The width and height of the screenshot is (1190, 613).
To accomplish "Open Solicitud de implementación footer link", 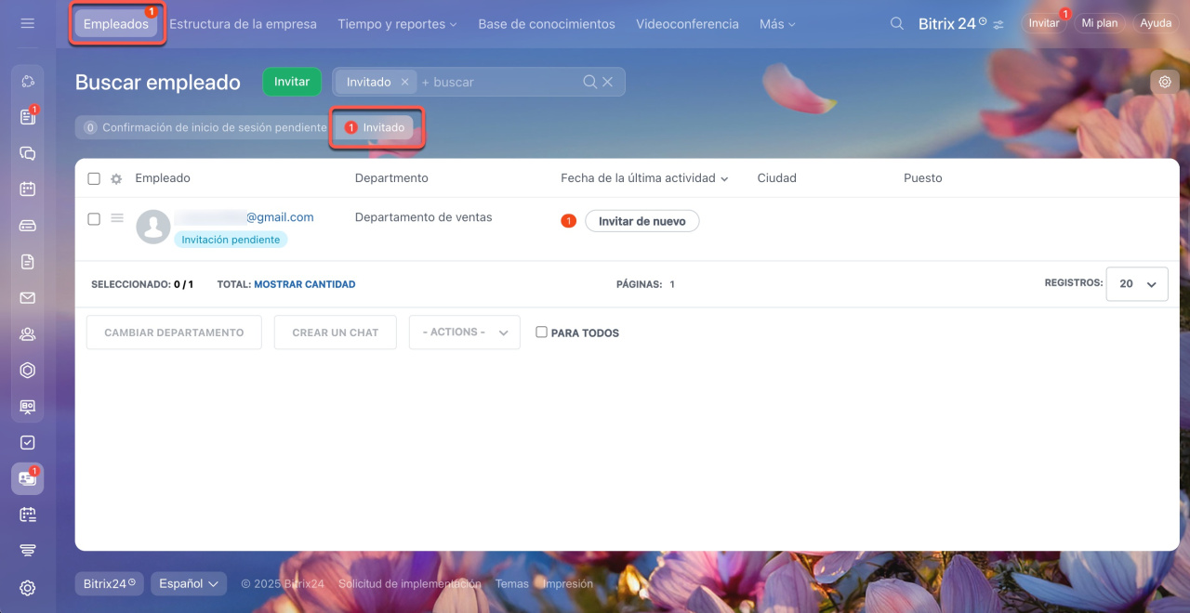I will [x=410, y=584].
